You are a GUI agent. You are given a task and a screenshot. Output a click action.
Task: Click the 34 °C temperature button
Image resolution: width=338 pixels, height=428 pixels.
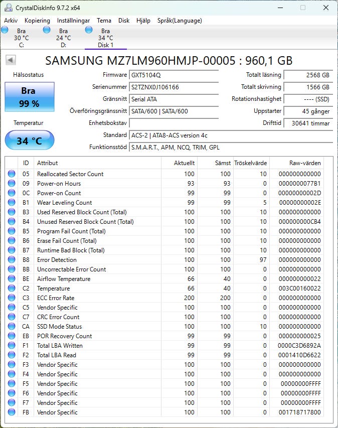(30, 140)
